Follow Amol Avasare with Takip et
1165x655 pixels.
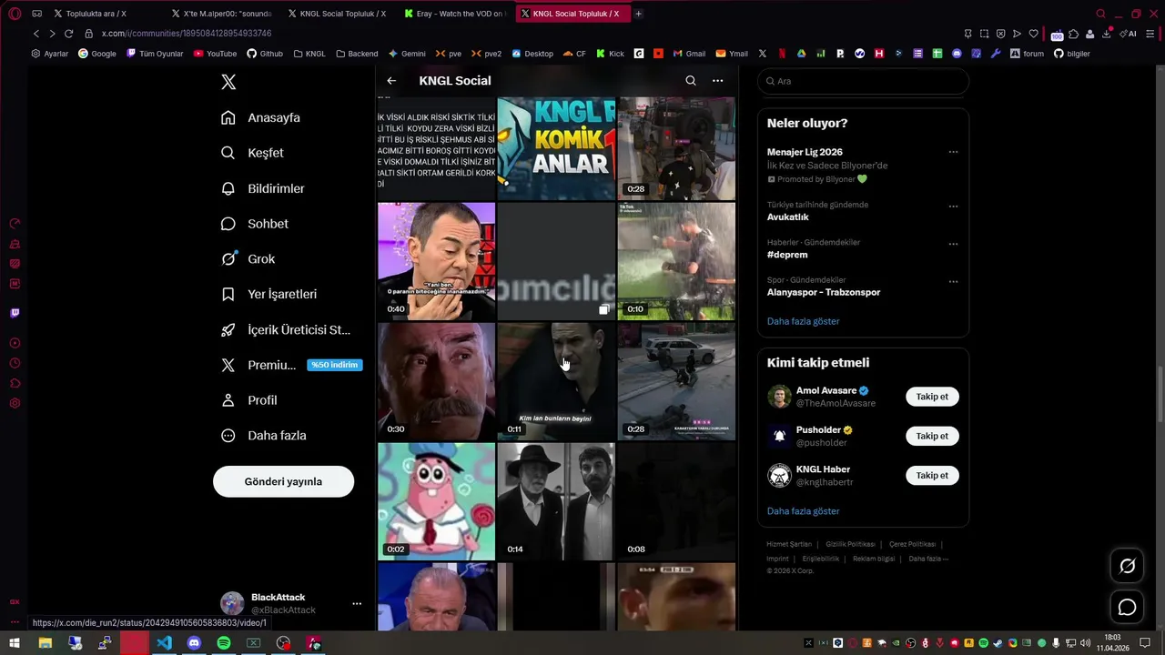click(x=932, y=397)
